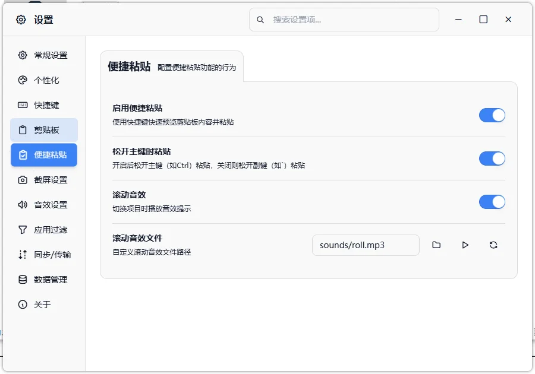Image resolution: width=535 pixels, height=374 pixels.
Task: Click the camera icon for 截屏设置
Action: click(x=23, y=180)
